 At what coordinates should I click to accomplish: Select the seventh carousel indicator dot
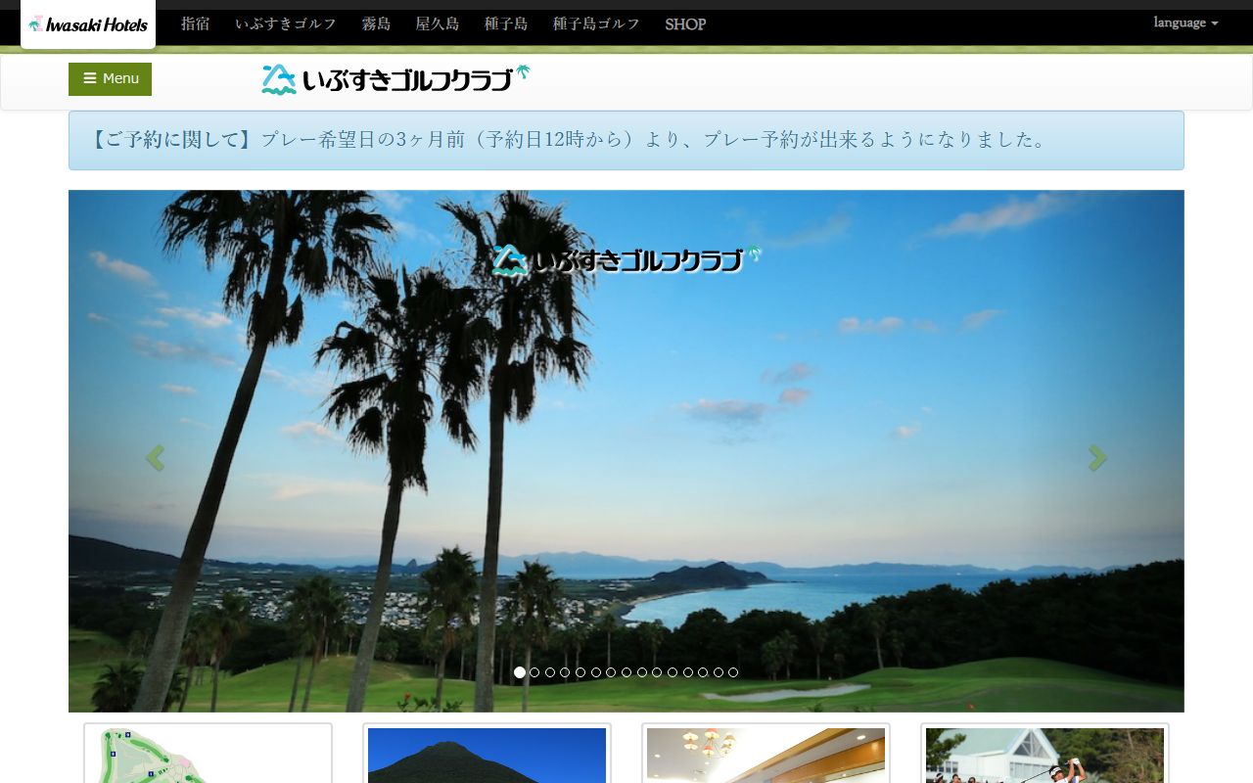611,672
